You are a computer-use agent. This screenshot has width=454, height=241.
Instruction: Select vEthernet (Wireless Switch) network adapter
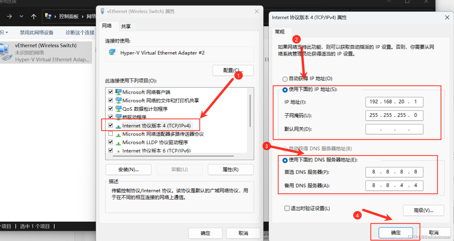46,53
